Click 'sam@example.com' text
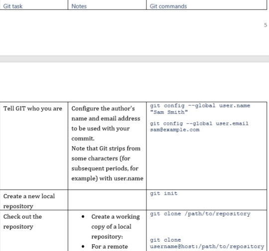 point(175,130)
